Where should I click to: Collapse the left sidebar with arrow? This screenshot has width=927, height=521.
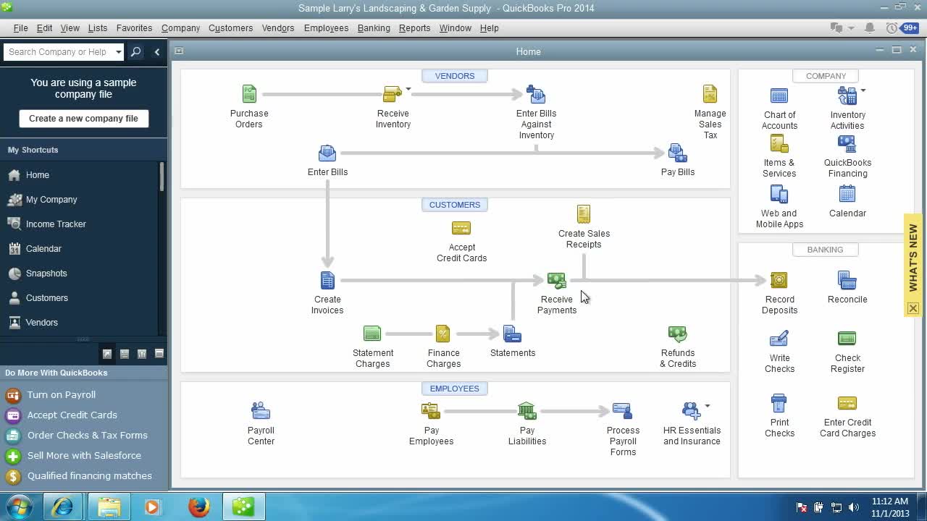157,52
